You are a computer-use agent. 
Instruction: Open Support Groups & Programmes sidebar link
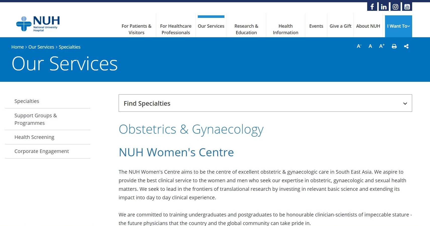tap(36, 119)
